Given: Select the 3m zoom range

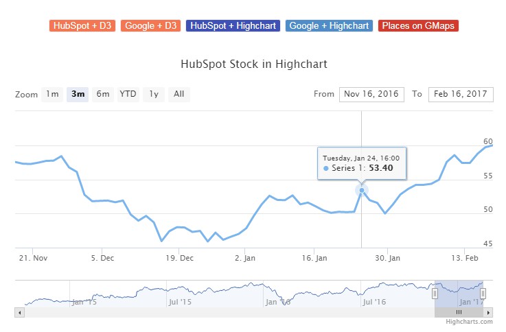Looking at the screenshot, I should pos(78,94).
